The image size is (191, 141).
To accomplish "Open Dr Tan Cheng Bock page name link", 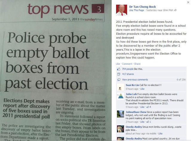I will click(x=142, y=7).
